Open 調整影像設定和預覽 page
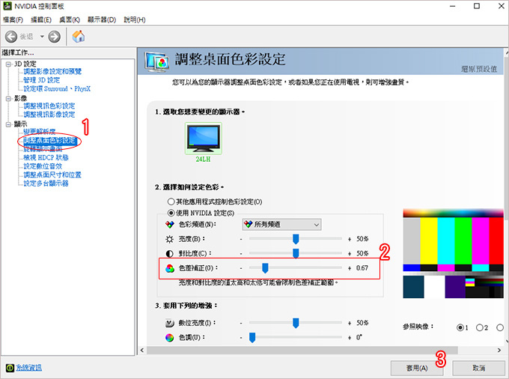The width and height of the screenshot is (509, 379). [52, 71]
